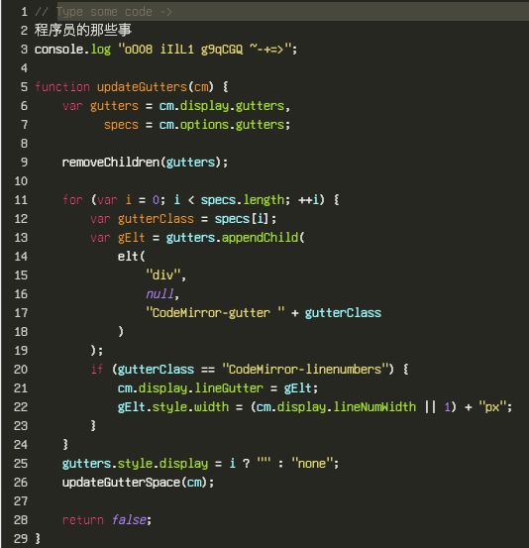Click the string "CodeMirror-linenumbers" on line 20
529x548 pixels.
click(305, 369)
